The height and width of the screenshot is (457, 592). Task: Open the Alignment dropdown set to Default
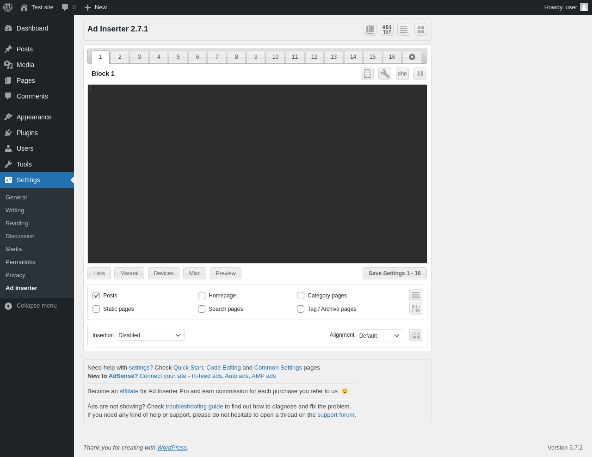380,335
